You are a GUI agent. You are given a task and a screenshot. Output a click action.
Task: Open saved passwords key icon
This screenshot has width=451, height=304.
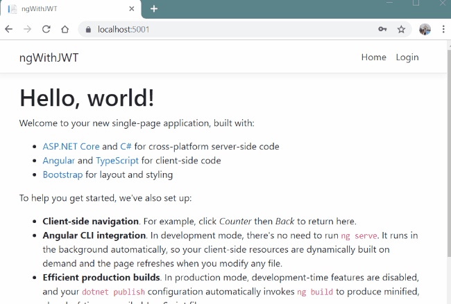click(x=382, y=29)
